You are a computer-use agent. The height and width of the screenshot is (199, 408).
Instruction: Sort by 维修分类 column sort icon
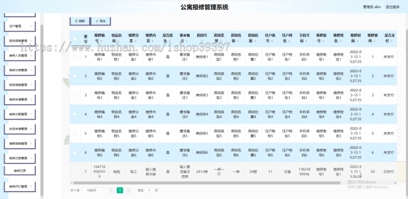tap(136, 41)
